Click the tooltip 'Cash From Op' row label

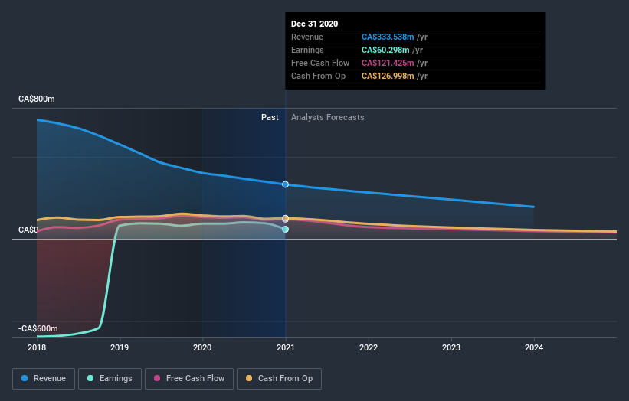(x=318, y=76)
